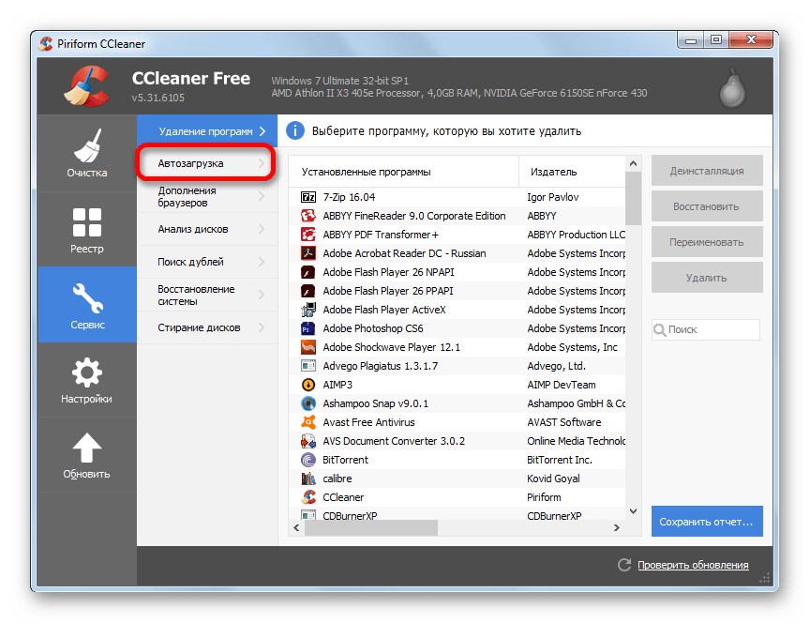Click the 7-Zip program icon

308,197
